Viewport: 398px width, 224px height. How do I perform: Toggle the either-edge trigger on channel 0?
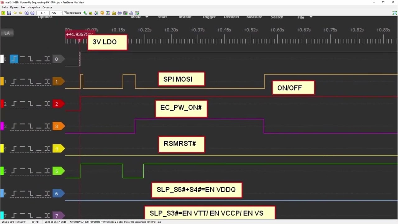click(47, 59)
